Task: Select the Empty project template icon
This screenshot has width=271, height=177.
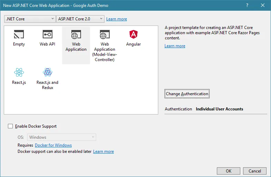Action: click(x=19, y=34)
